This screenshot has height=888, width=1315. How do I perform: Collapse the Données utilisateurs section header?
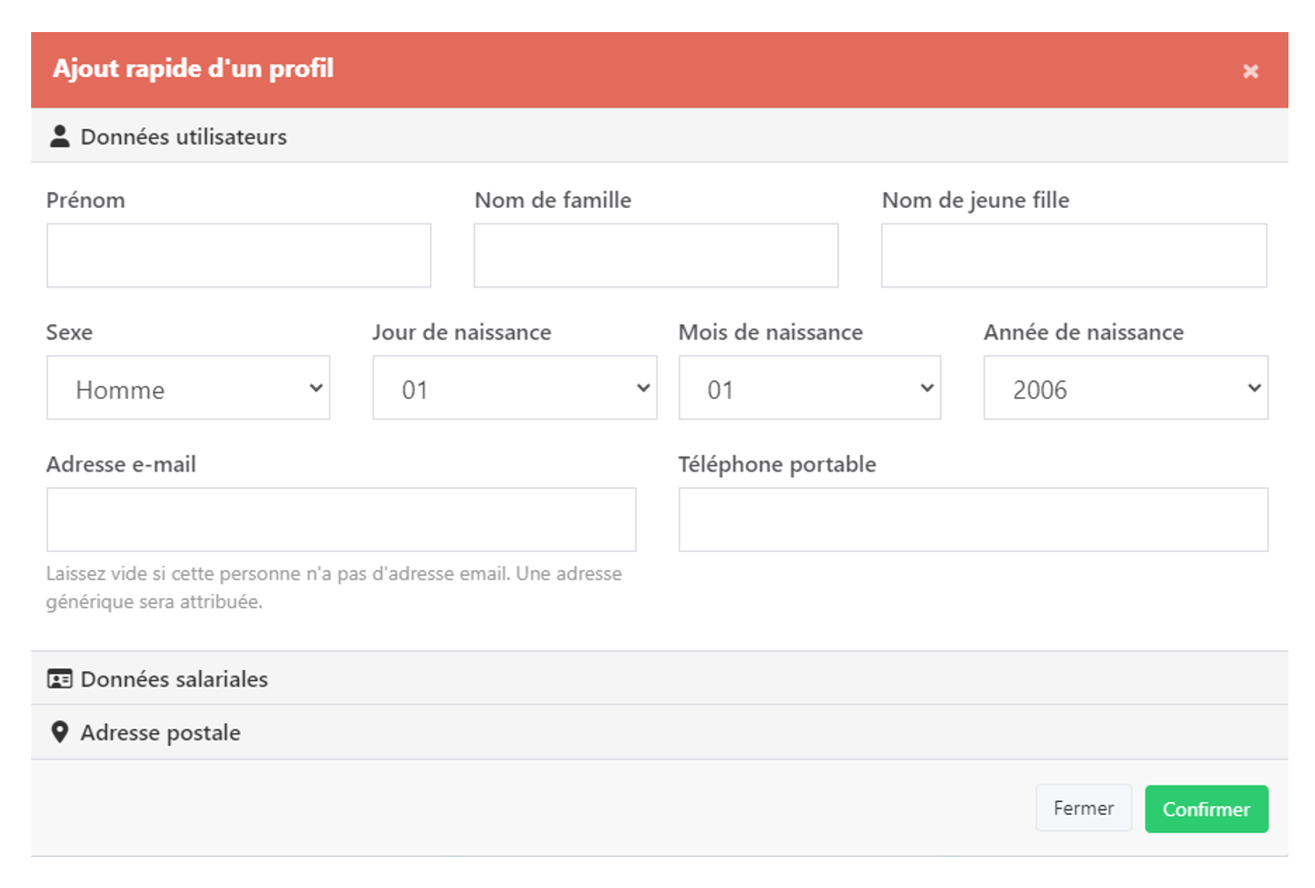[x=183, y=136]
